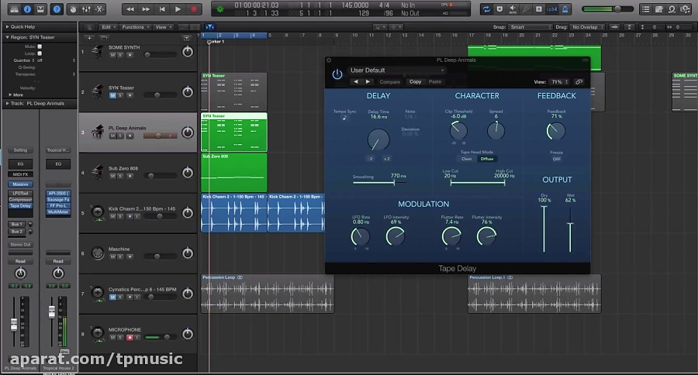Toggle Auto input monitoring speaker icon
The width and height of the screenshot is (698, 375).
click(x=513, y=9)
